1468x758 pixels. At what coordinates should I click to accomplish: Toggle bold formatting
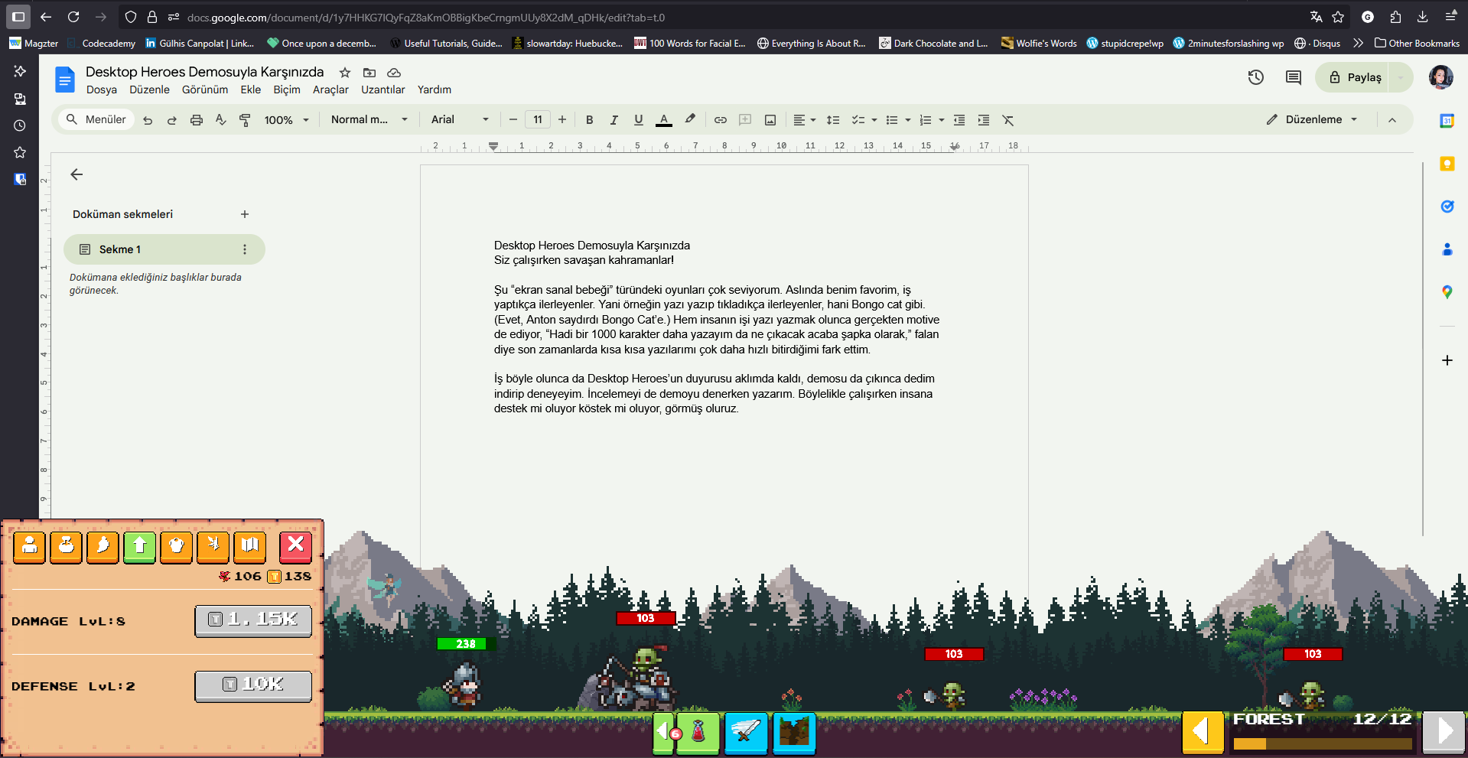point(589,120)
